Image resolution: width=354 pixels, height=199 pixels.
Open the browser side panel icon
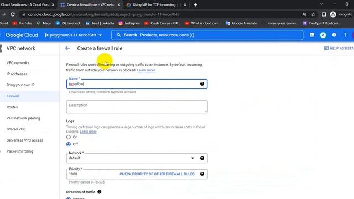tap(324, 14)
